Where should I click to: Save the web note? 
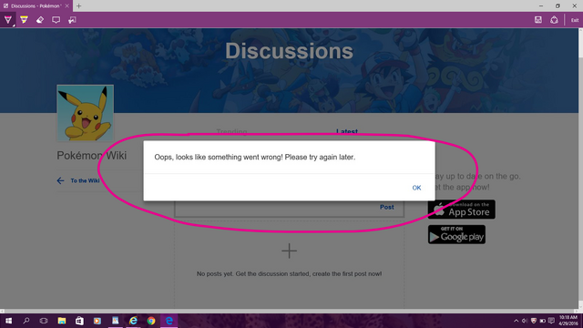538,20
